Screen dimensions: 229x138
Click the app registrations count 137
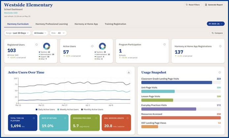(179, 52)
